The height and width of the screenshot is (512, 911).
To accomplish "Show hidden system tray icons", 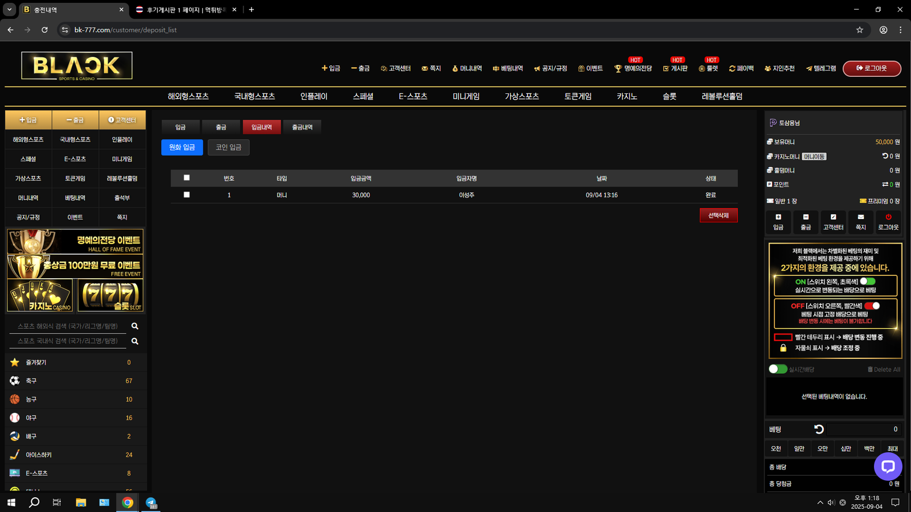I will 820,502.
